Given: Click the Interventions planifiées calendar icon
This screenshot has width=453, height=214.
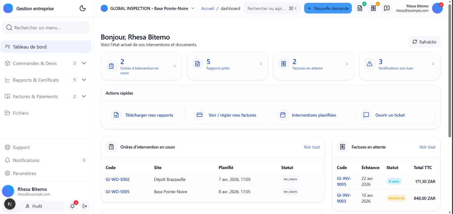Looking at the screenshot, I should (x=283, y=115).
